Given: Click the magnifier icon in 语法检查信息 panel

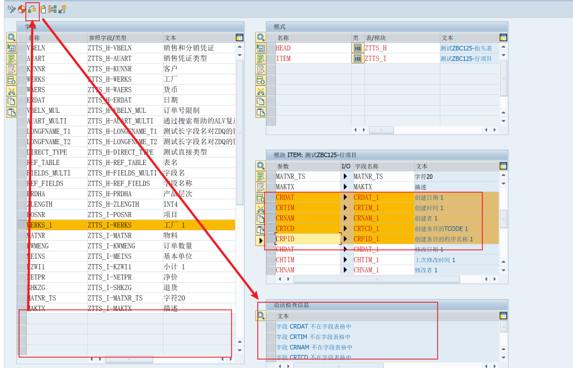Looking at the screenshot, I should click(x=261, y=316).
